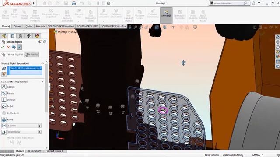Accept the mate with the green checkmark

point(3,47)
